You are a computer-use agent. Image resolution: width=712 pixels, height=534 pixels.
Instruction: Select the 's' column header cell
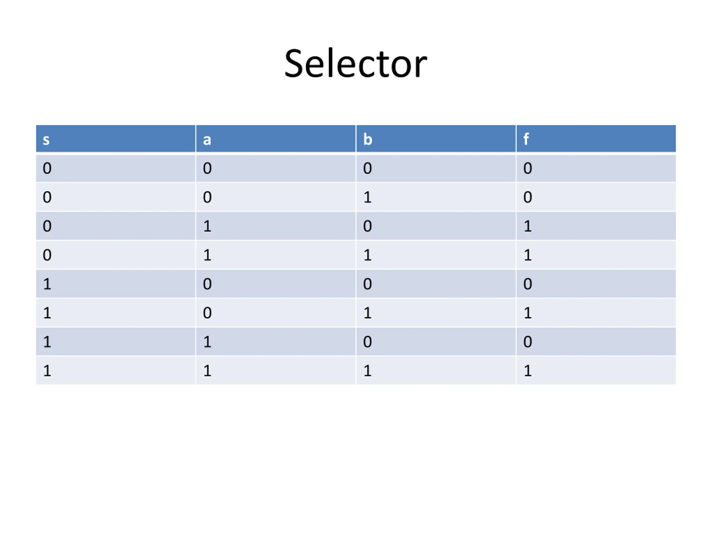[x=115, y=139]
